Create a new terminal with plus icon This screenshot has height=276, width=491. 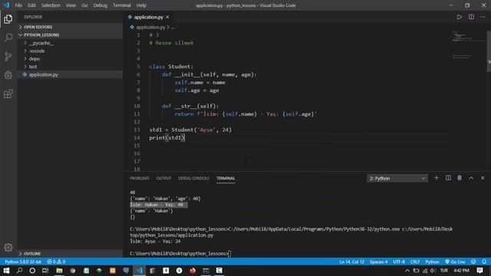click(437, 178)
